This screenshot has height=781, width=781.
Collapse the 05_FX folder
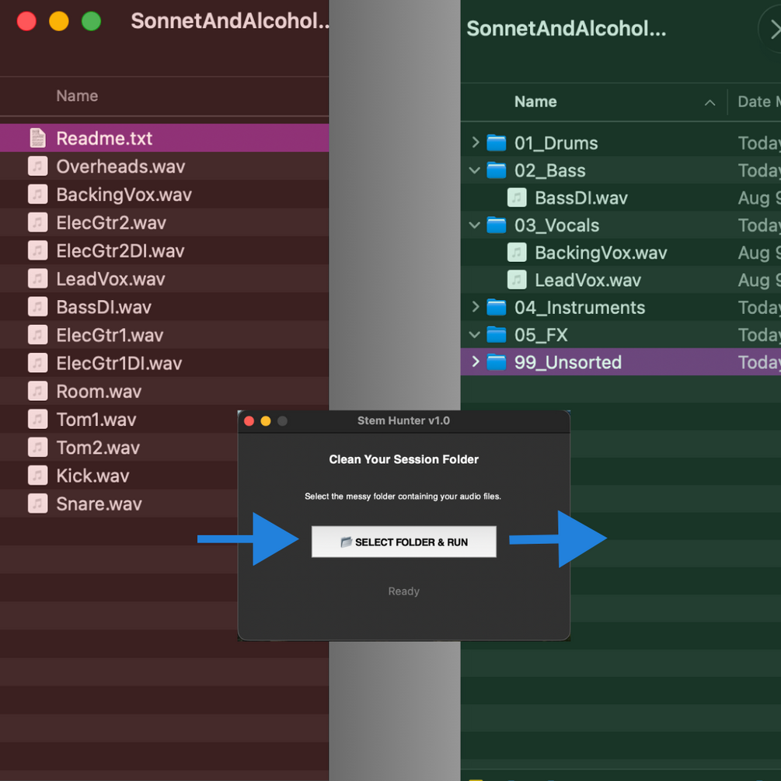(475, 335)
